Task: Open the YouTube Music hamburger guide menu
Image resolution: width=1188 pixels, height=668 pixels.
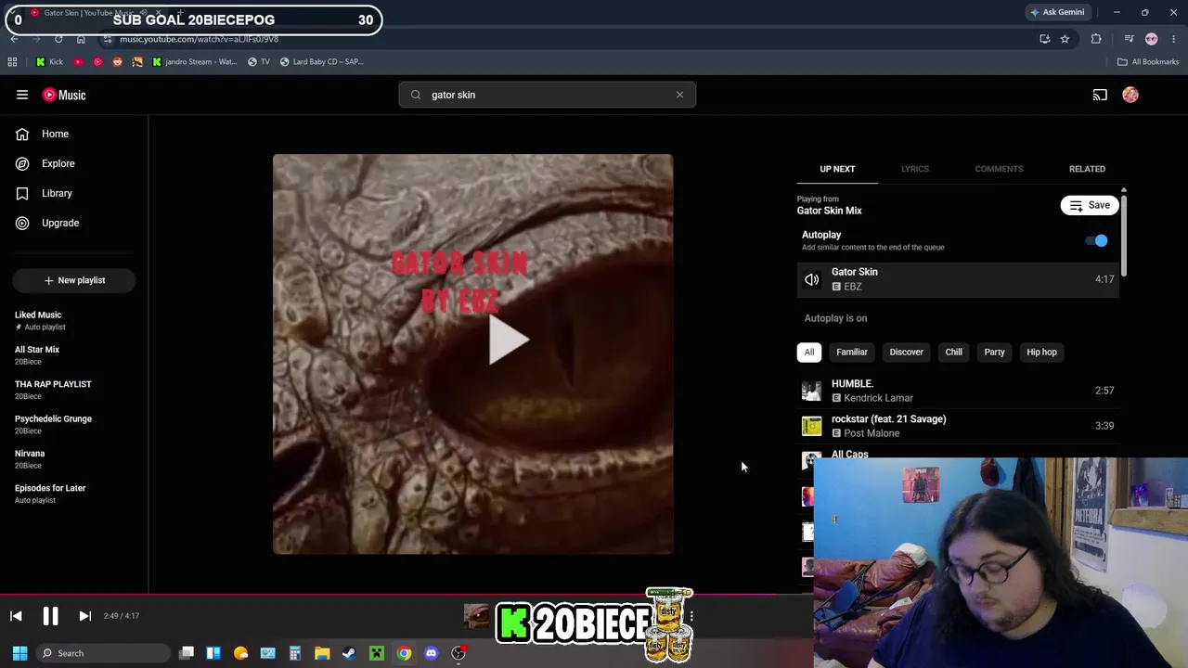Action: (22, 95)
